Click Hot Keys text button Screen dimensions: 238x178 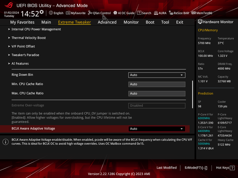coord(223,168)
